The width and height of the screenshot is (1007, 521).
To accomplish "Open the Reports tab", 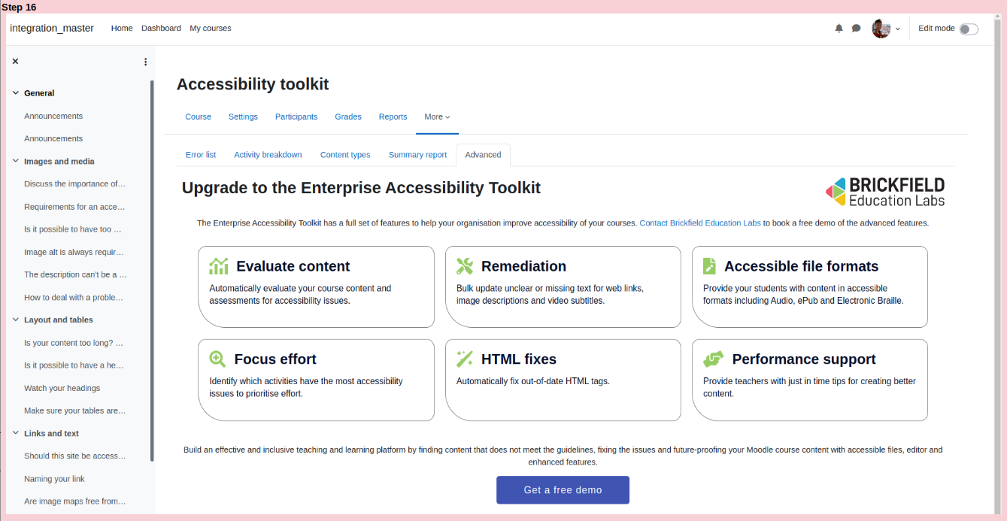I will [x=393, y=117].
